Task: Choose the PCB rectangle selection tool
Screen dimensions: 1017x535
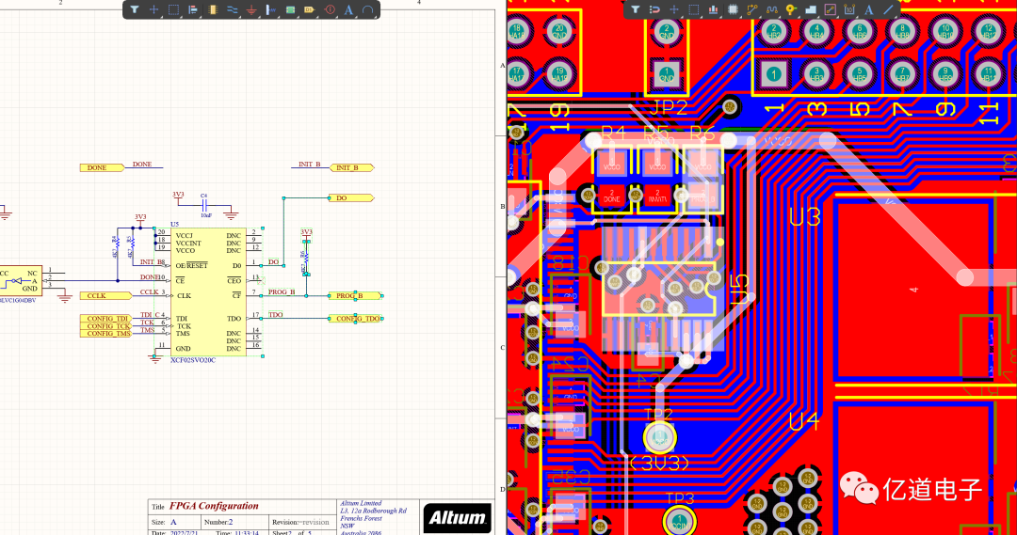Action: coord(693,9)
